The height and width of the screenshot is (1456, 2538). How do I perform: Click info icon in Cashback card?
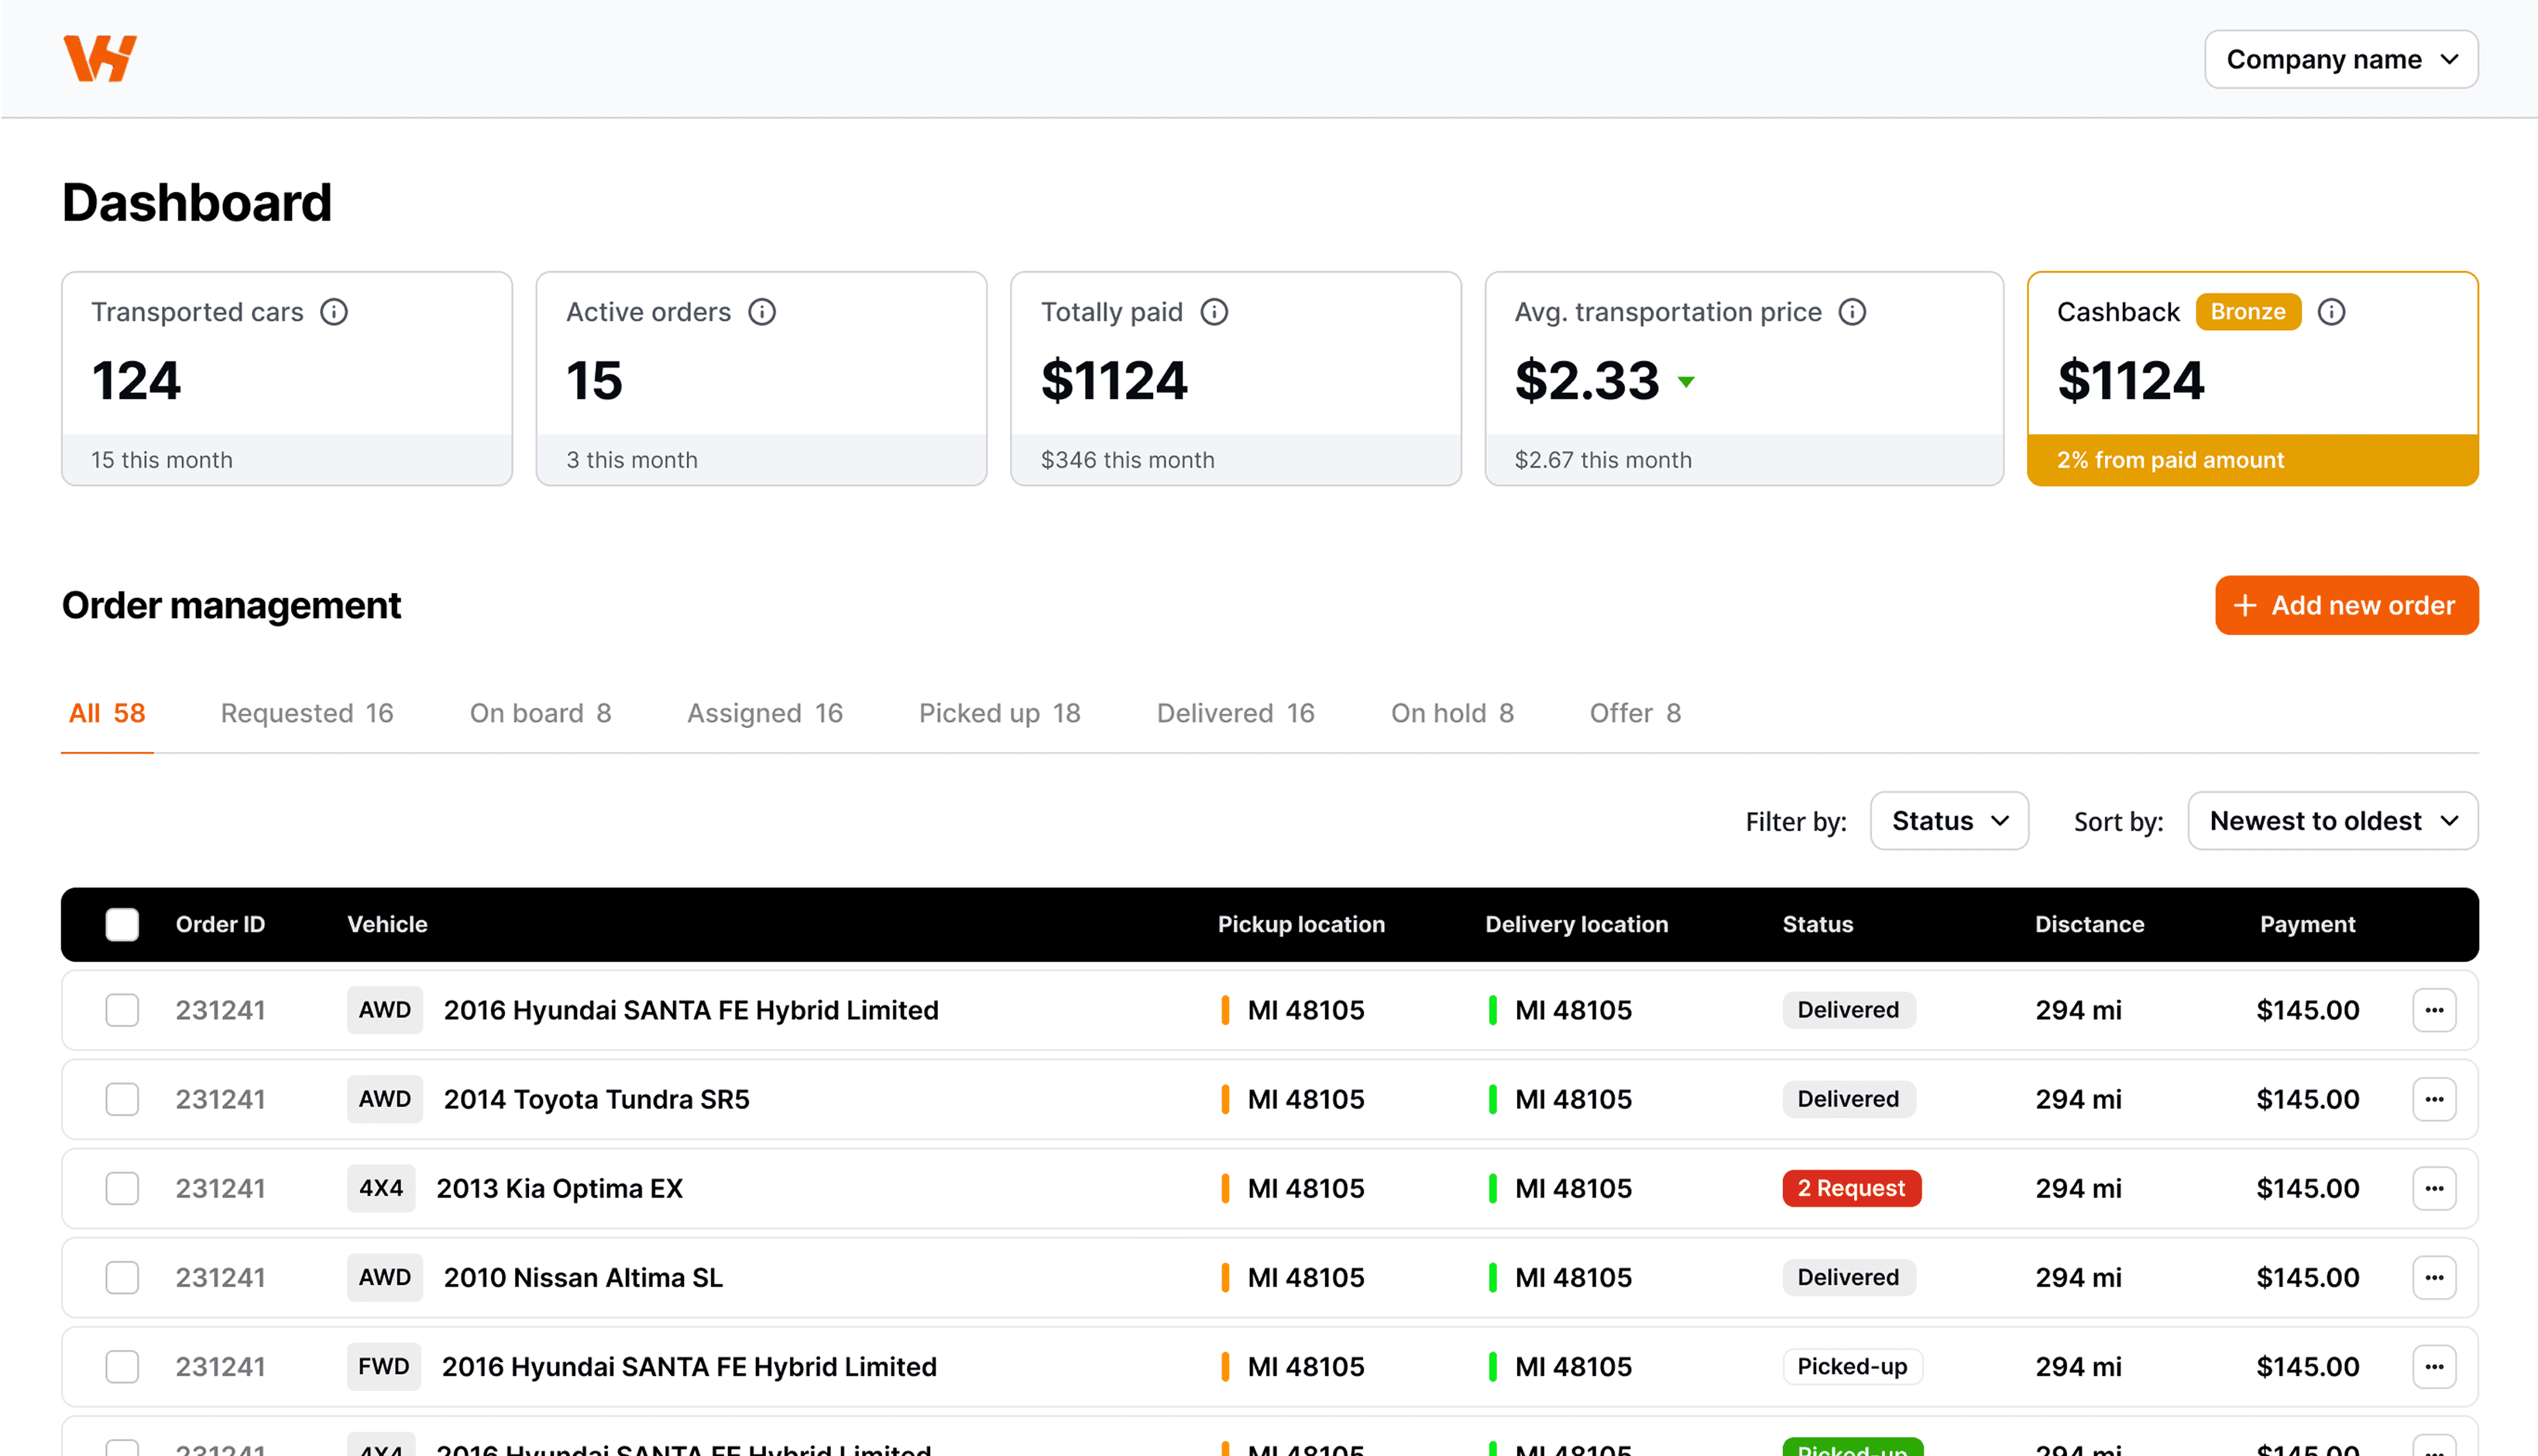point(2331,312)
